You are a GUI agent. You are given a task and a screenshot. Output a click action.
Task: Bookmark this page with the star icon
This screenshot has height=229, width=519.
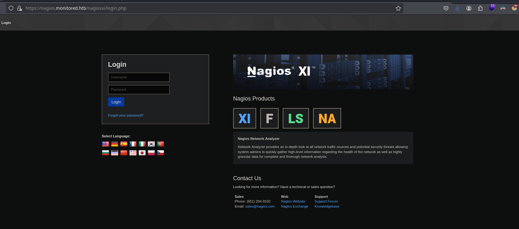(x=398, y=8)
